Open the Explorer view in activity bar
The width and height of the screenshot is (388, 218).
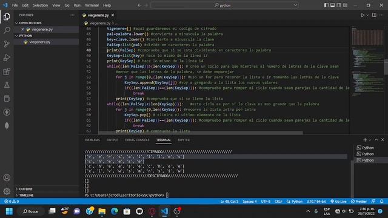[7, 17]
